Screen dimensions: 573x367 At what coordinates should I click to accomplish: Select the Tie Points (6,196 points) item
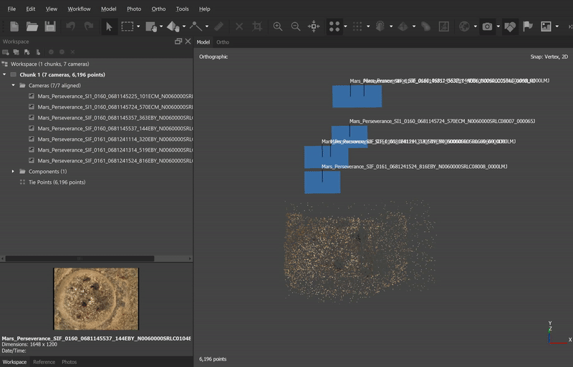57,182
